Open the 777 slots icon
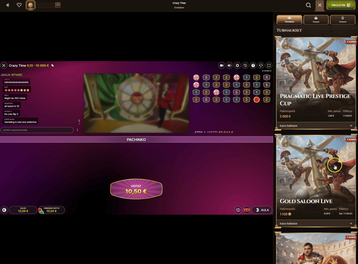Viewport: 358px width, 264px height. [x=247, y=210]
